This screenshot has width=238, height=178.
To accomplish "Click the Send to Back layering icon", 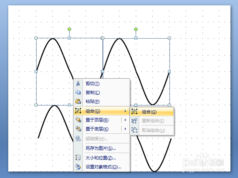I will coord(78,129).
